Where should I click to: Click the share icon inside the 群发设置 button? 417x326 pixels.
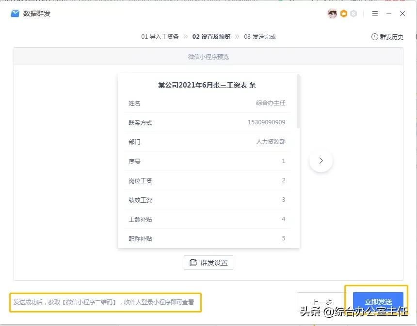click(193, 262)
